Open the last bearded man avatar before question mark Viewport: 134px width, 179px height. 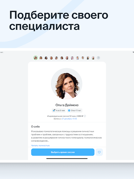click(93, 58)
